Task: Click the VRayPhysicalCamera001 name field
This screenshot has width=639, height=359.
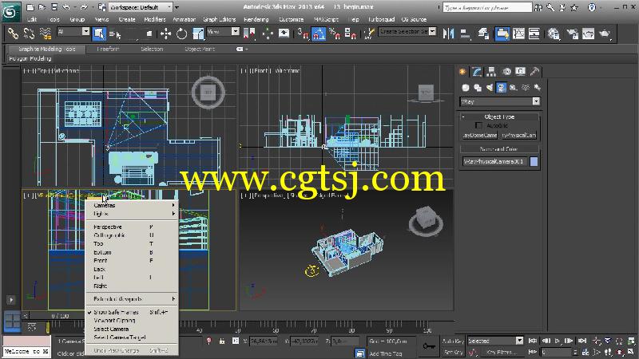Action: coord(494,162)
